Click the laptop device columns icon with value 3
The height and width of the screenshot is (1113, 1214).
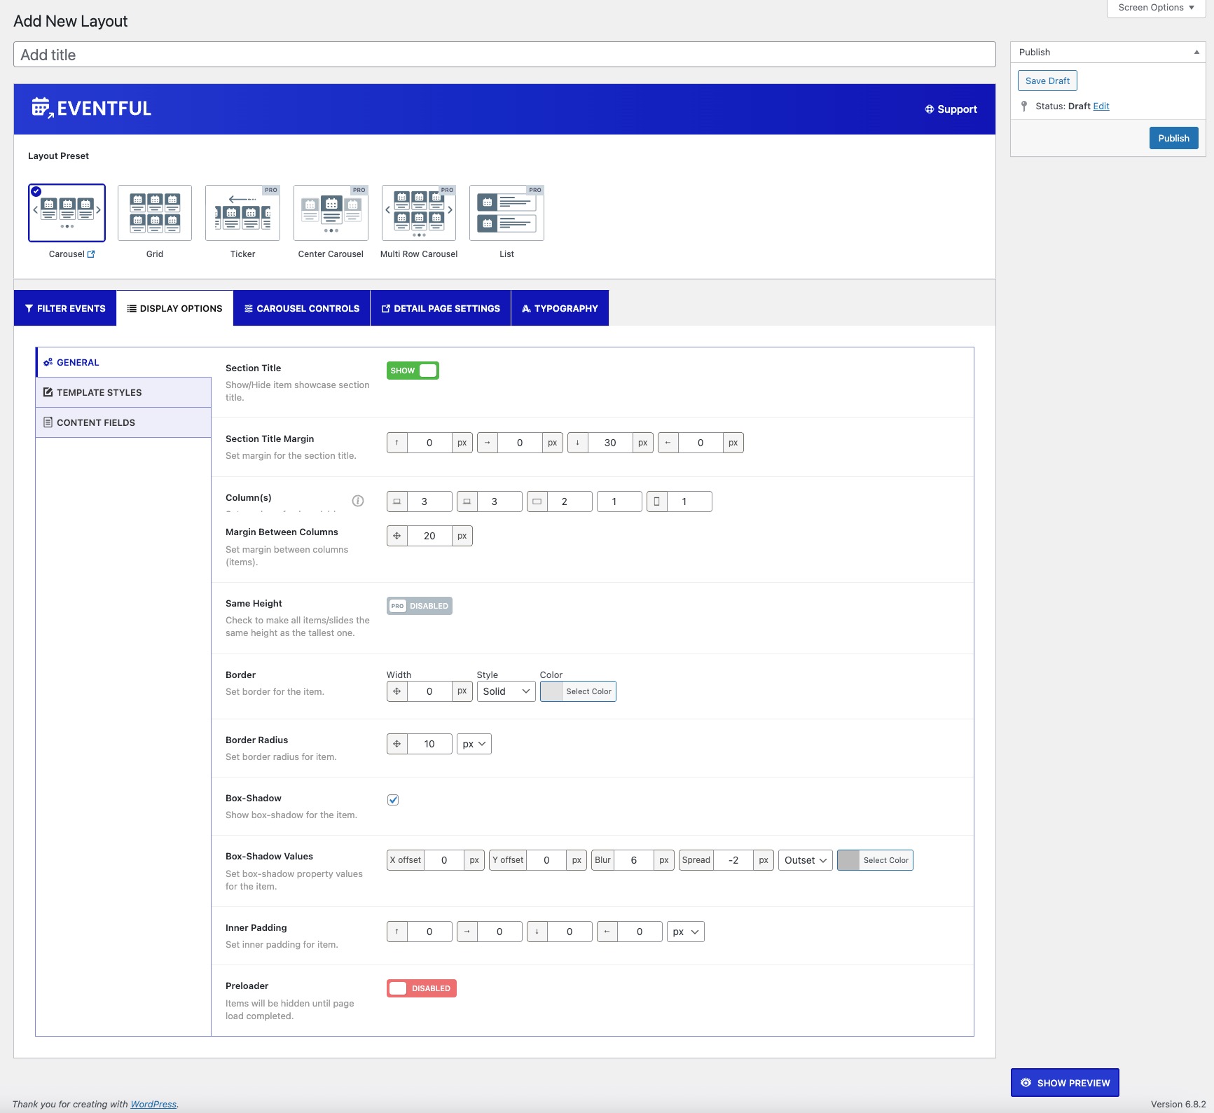[467, 502]
